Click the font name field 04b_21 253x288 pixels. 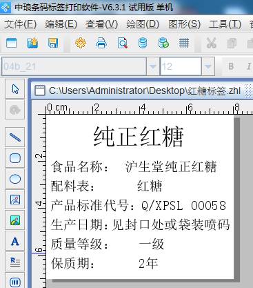74,66
